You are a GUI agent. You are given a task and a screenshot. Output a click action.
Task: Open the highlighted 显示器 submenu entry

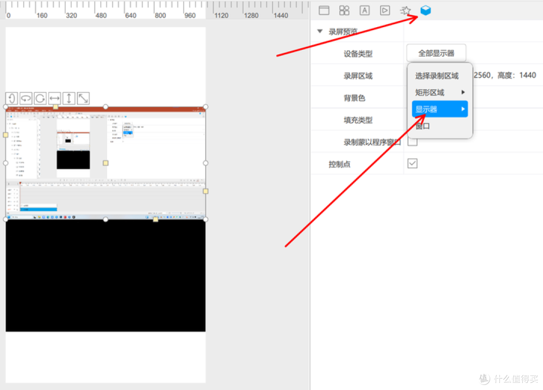pos(439,109)
